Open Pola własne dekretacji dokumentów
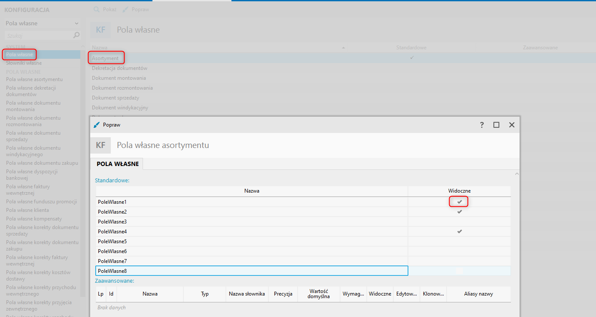This screenshot has width=596, height=317. point(31,91)
